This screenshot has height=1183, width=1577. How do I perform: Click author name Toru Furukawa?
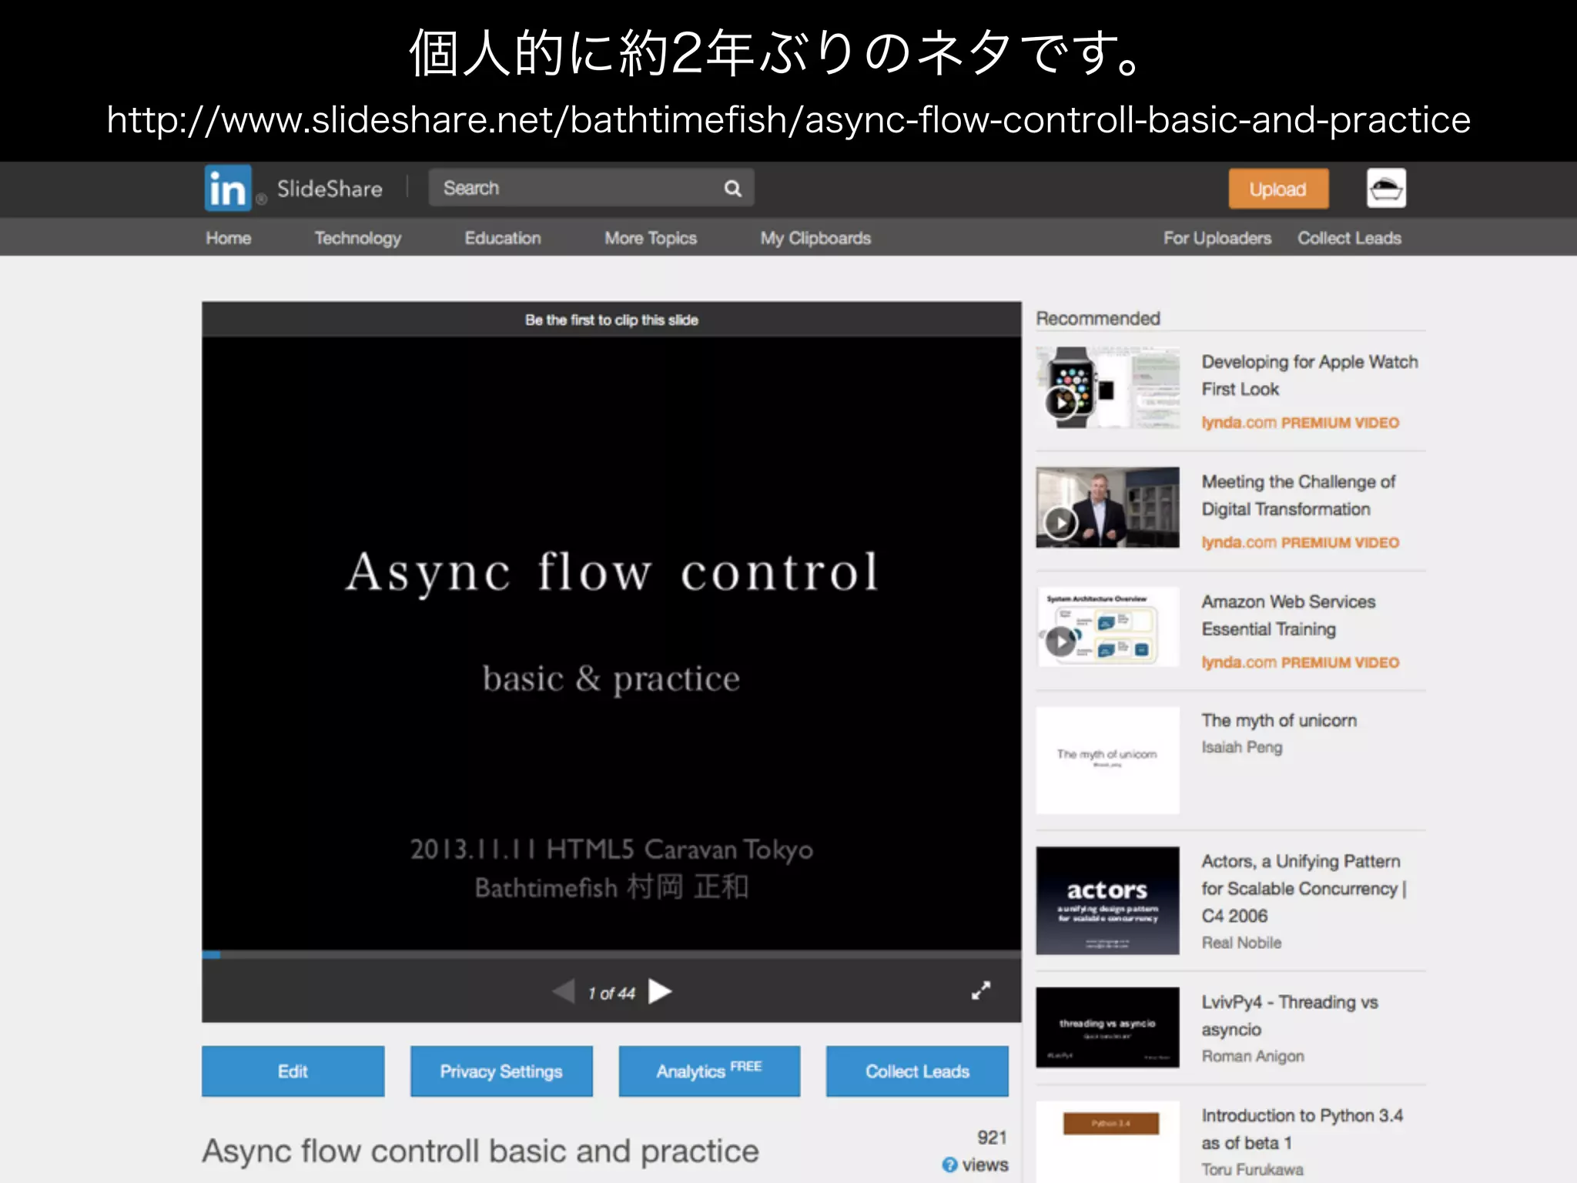click(1252, 1169)
